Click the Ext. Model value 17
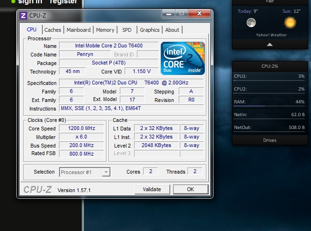This screenshot has height=231, width=311. point(132,100)
